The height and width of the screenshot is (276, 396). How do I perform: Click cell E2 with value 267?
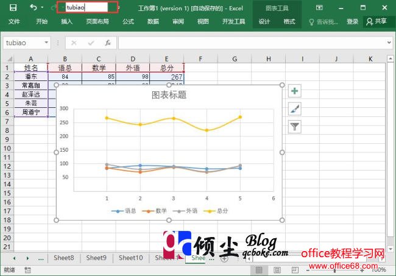pyautogui.click(x=167, y=77)
